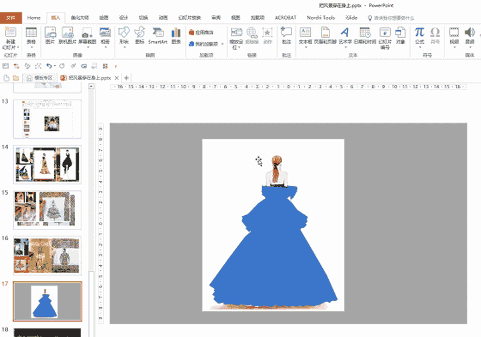Viewport: 481px width, 337px height.
Task: Click the colorful grid icon in quick access toolbar
Action: [x=105, y=66]
